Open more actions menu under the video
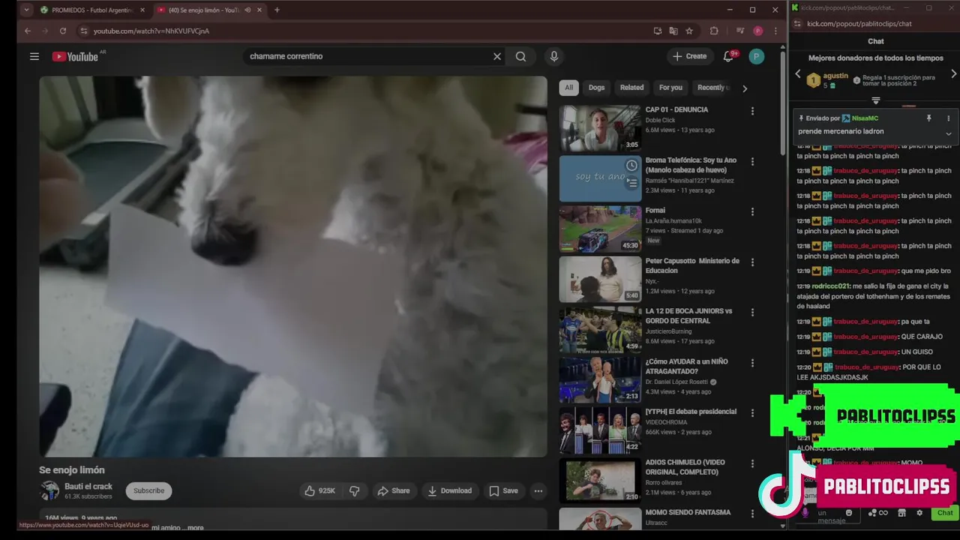 point(538,490)
